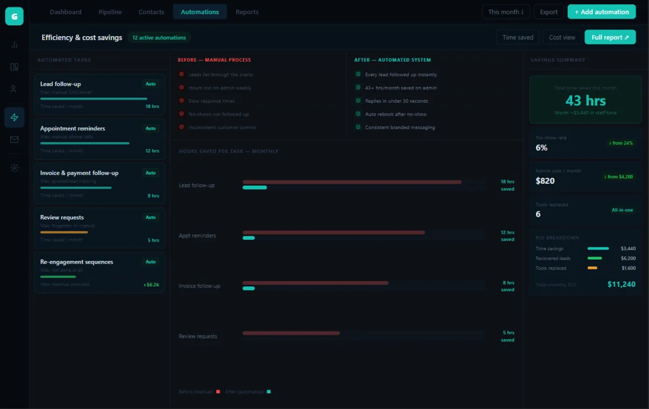This screenshot has width=649, height=409.
Task: Open the contacts person sidebar icon
Action: (x=14, y=89)
